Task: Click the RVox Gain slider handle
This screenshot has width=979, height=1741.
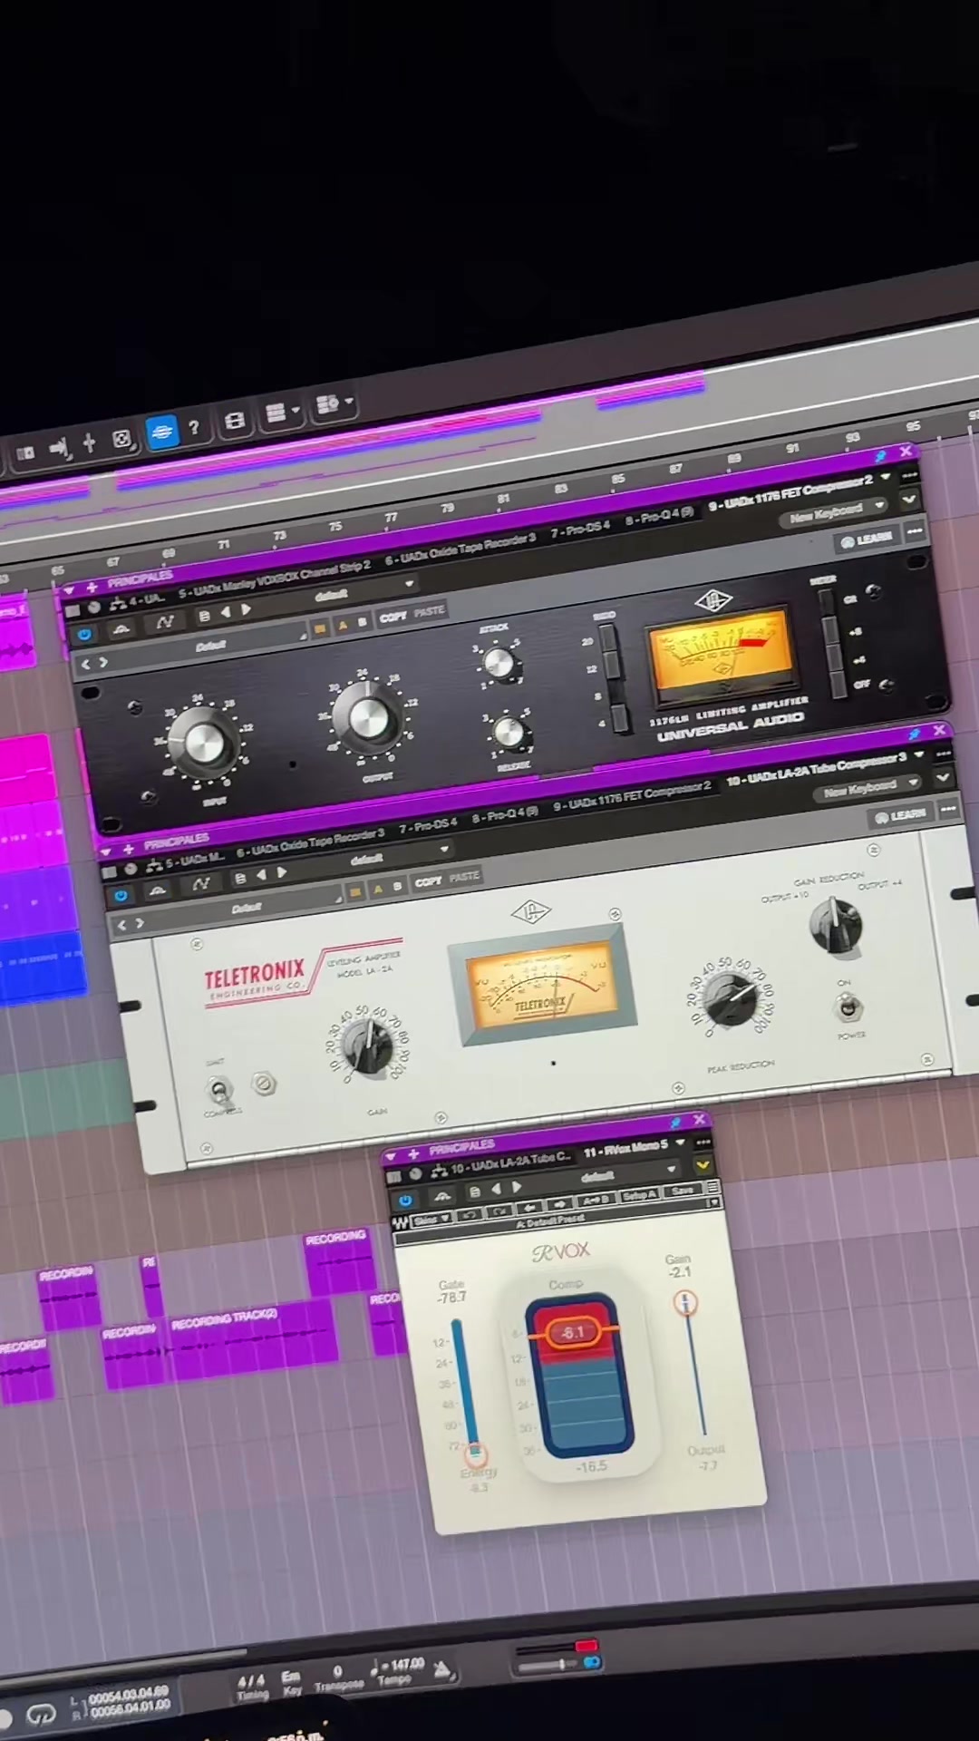Action: click(x=685, y=1303)
